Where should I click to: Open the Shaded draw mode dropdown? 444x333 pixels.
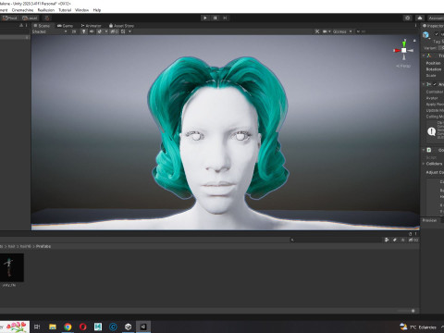point(49,31)
